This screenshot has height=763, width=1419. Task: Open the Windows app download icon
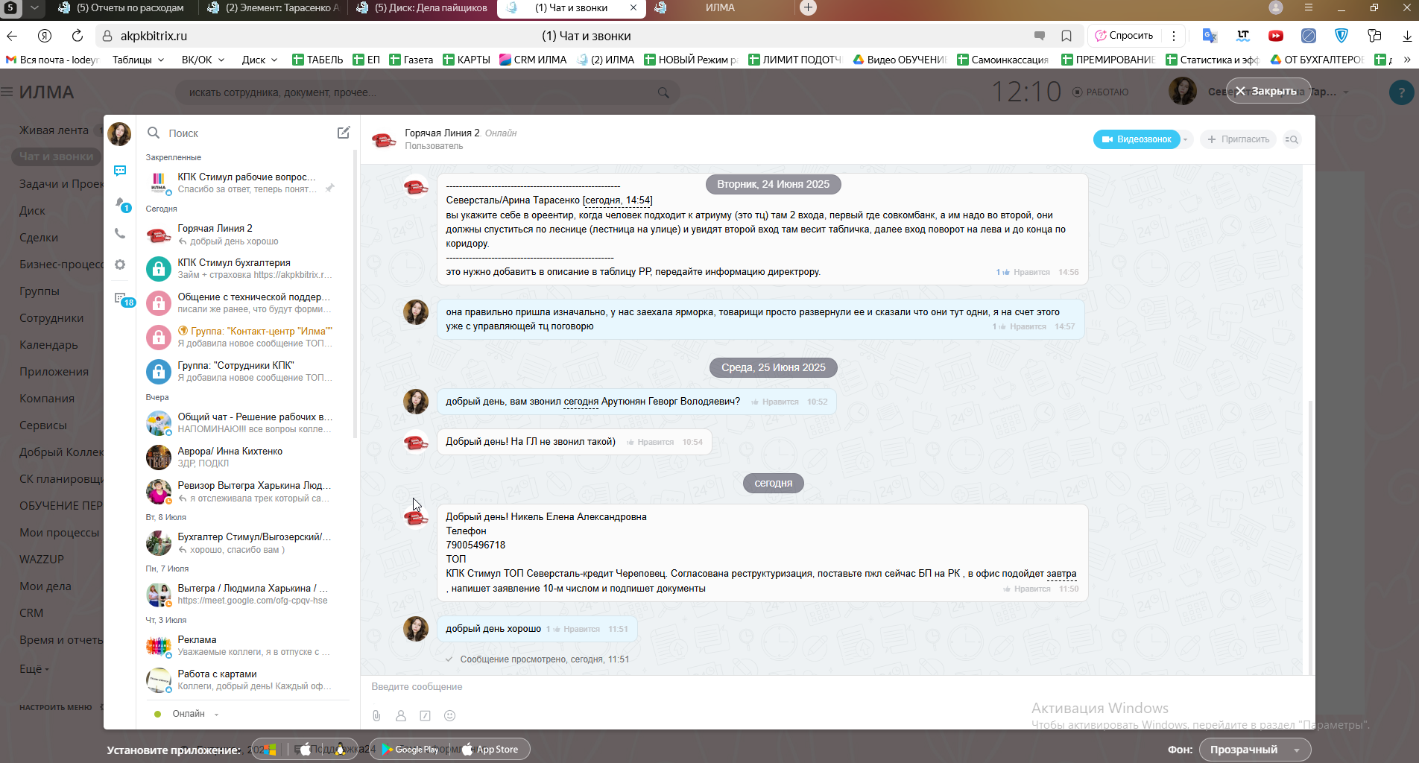(x=269, y=749)
